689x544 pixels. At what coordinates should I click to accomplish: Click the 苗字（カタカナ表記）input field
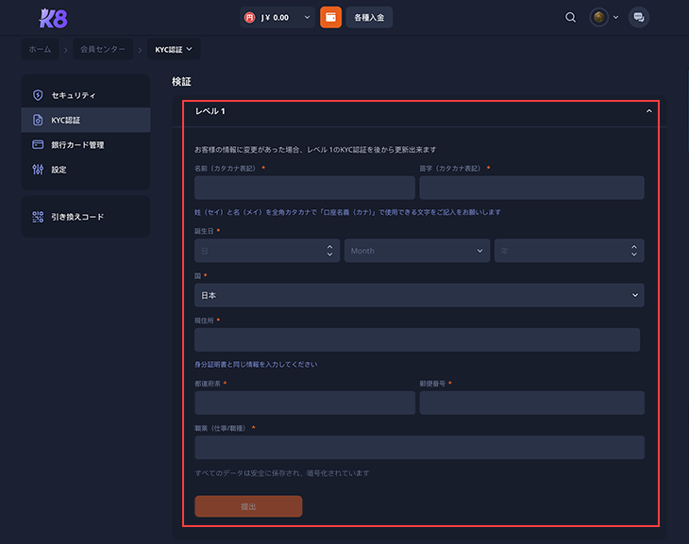click(x=531, y=188)
